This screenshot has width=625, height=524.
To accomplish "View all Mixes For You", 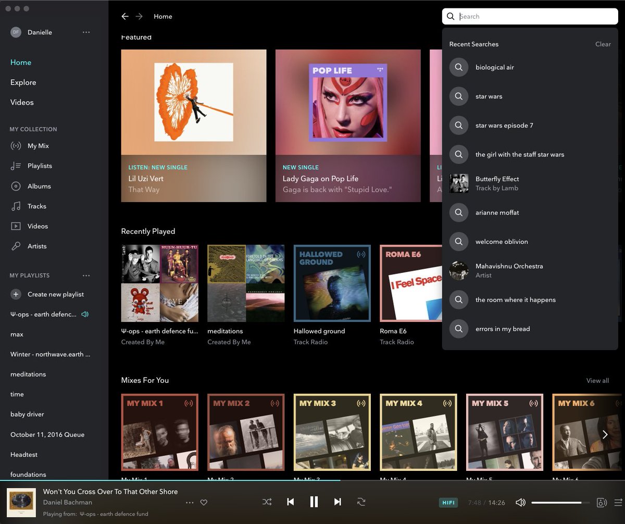I will point(597,381).
